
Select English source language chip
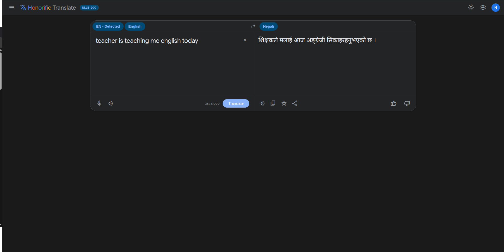pos(135,26)
